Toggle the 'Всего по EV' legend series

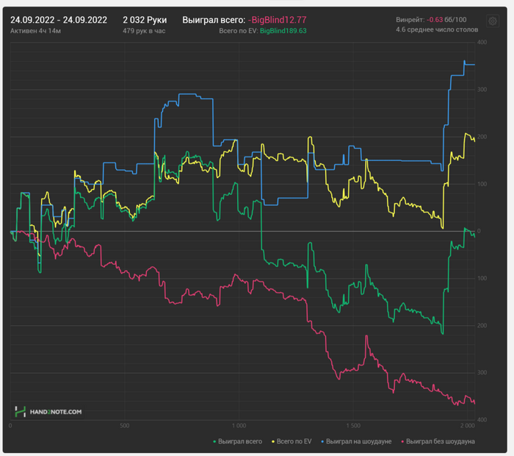coord(294,441)
